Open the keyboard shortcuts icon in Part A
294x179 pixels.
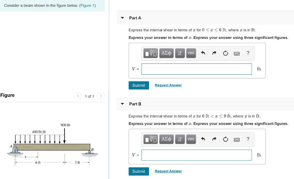237,53
